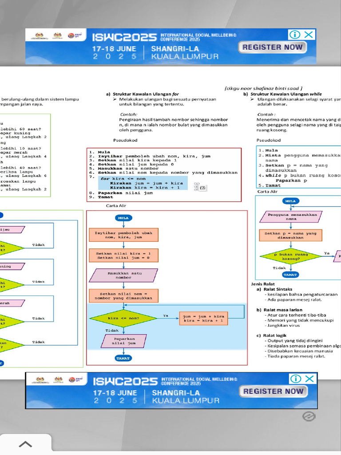Click MULA node in the while flowchart

point(291,201)
